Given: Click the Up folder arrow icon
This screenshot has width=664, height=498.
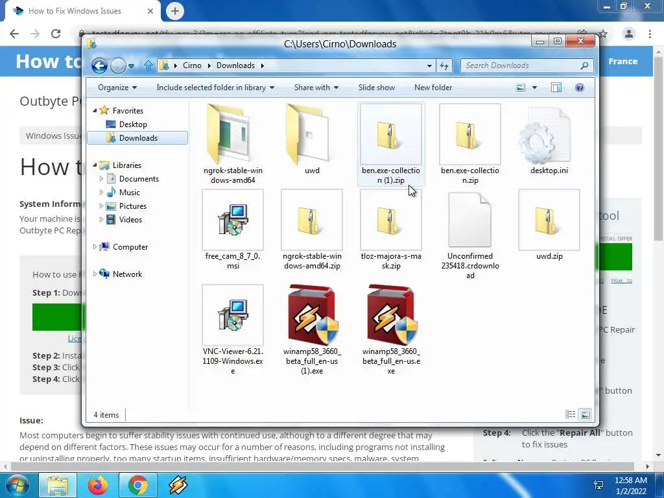Looking at the screenshot, I should tap(148, 65).
